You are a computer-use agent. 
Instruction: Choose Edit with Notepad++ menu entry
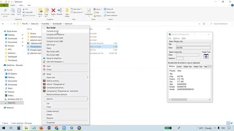click(x=66, y=61)
